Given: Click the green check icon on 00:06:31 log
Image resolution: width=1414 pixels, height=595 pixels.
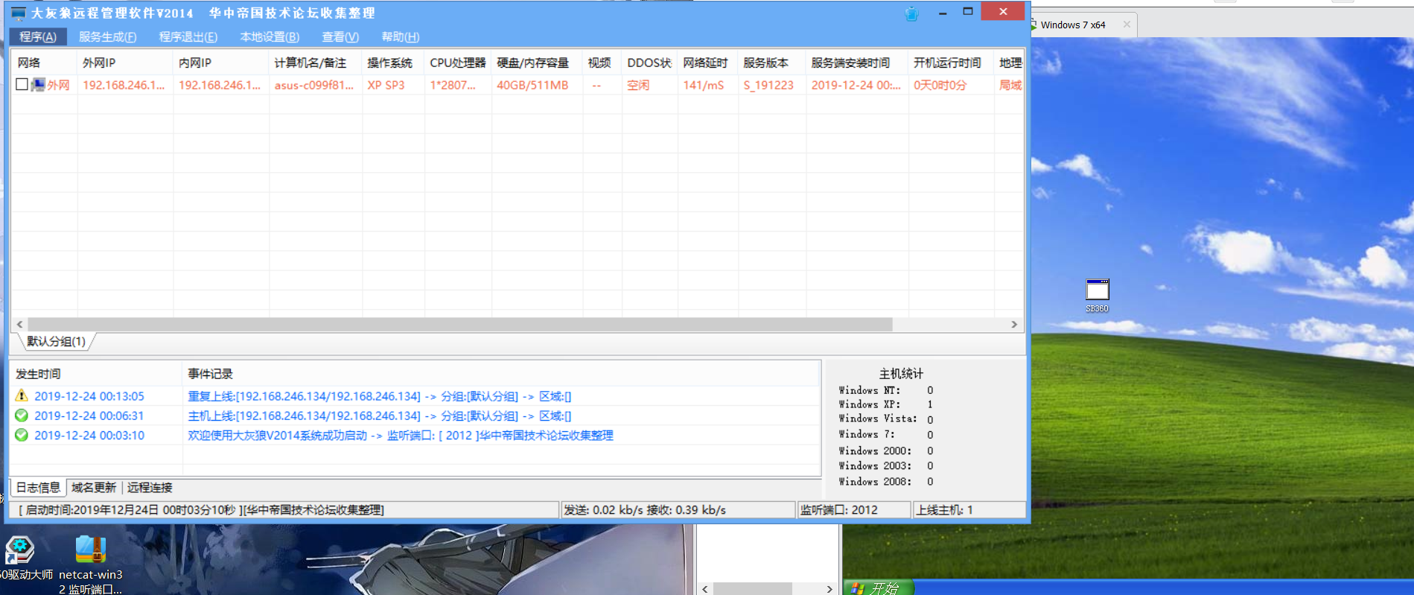Looking at the screenshot, I should [x=22, y=416].
